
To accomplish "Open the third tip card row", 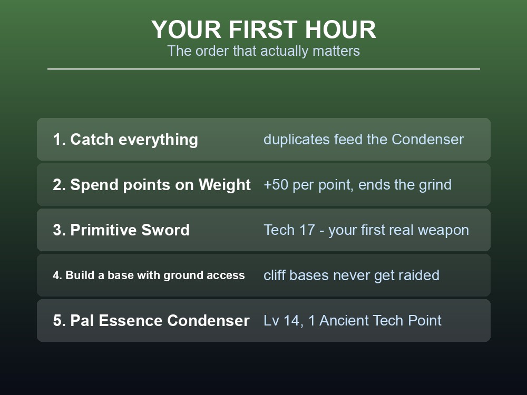I will click(x=263, y=230).
